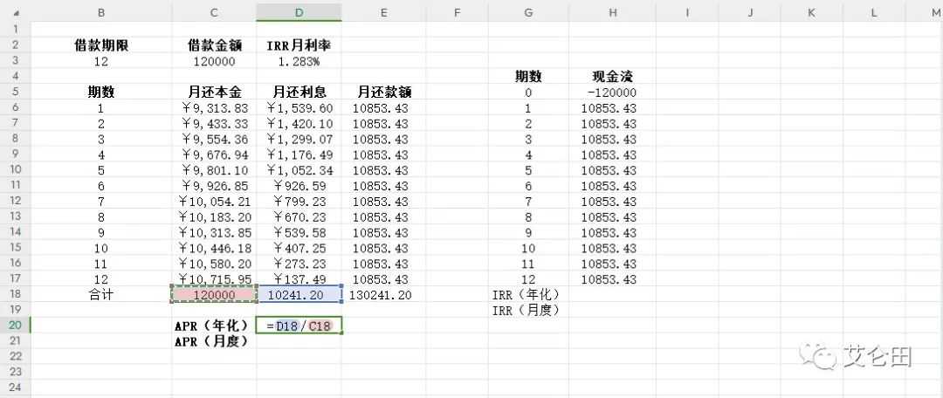Select the interest cell ¥137.49
The image size is (943, 398).
pyautogui.click(x=299, y=279)
